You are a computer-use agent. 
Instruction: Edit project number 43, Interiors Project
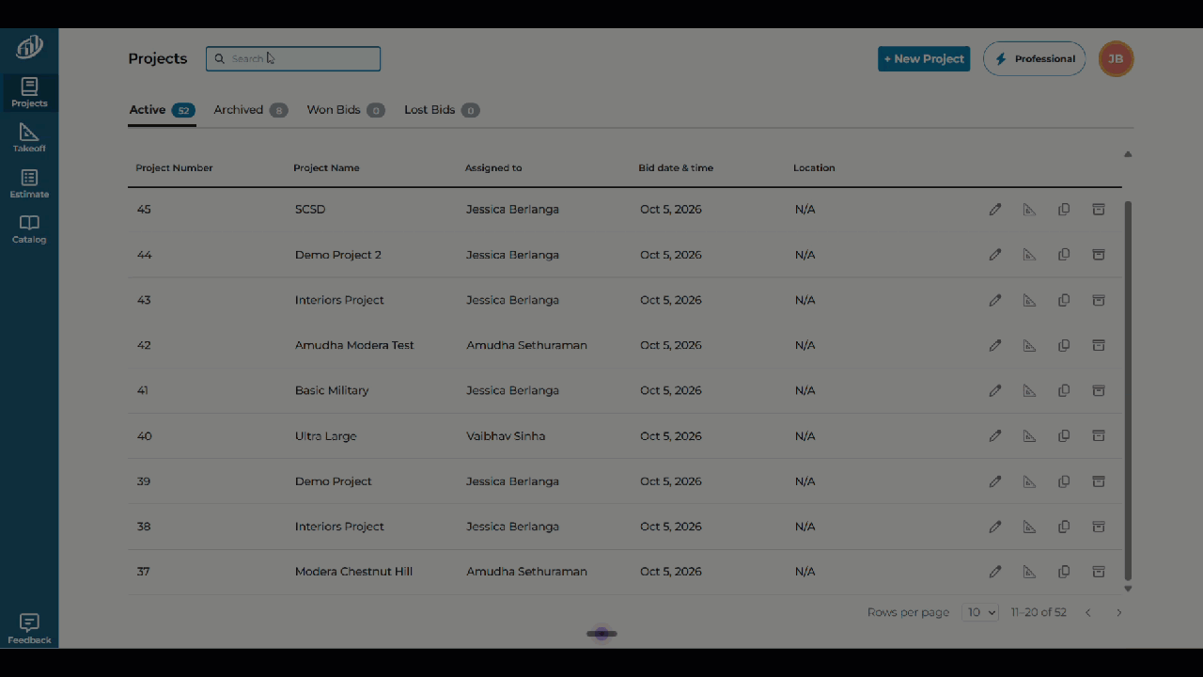coord(995,300)
